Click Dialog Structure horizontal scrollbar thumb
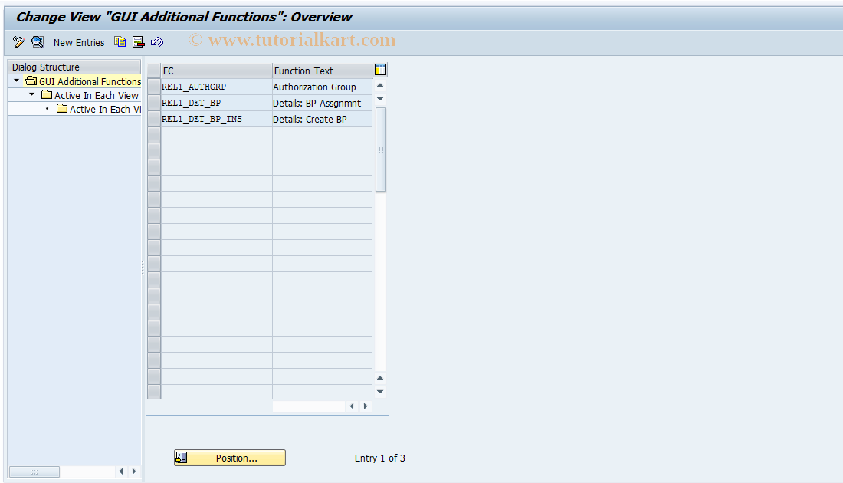Screen dimensions: 843x483 (x=34, y=472)
